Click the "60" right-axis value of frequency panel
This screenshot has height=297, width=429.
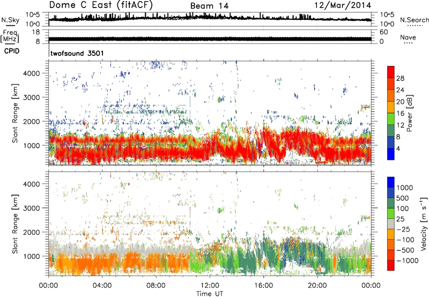383,32
